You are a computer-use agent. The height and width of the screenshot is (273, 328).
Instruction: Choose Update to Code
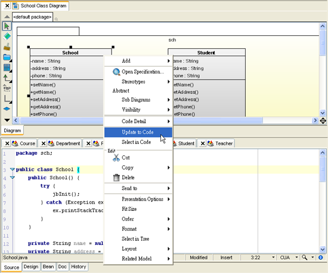pyautogui.click(x=138, y=132)
